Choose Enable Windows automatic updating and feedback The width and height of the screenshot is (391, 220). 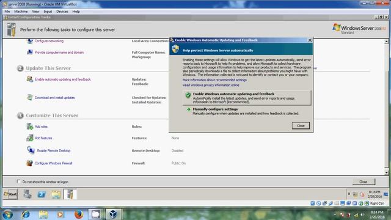click(x=247, y=98)
